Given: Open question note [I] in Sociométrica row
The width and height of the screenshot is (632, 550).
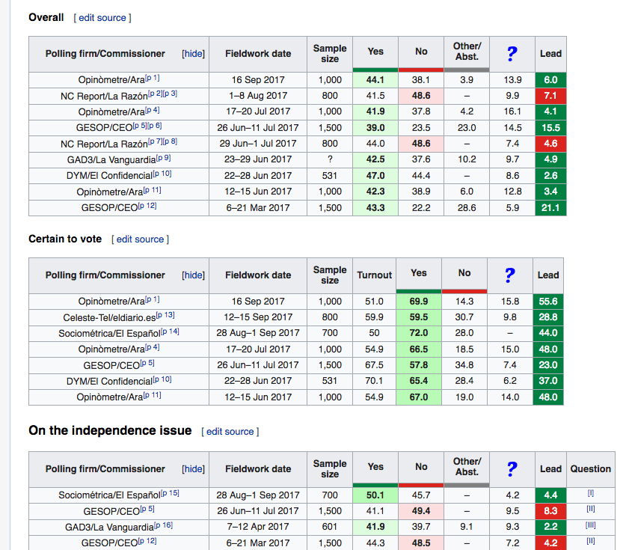Looking at the screenshot, I should (x=591, y=495).
